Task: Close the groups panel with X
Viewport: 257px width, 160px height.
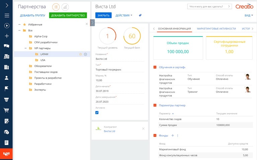Action: pyautogui.click(x=87, y=24)
